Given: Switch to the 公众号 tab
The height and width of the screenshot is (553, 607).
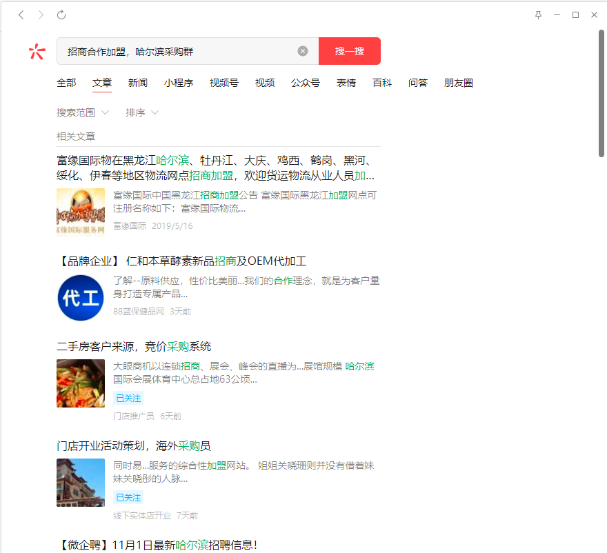Looking at the screenshot, I should (x=306, y=83).
